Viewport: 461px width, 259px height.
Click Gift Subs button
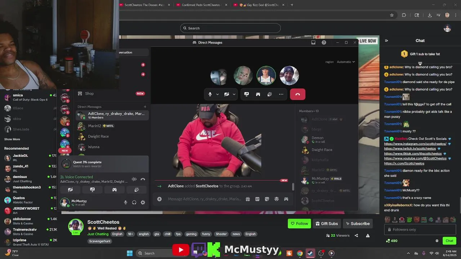327,223
